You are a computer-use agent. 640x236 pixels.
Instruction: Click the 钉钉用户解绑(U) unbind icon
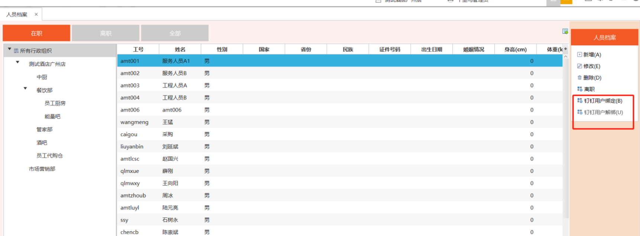tap(580, 112)
